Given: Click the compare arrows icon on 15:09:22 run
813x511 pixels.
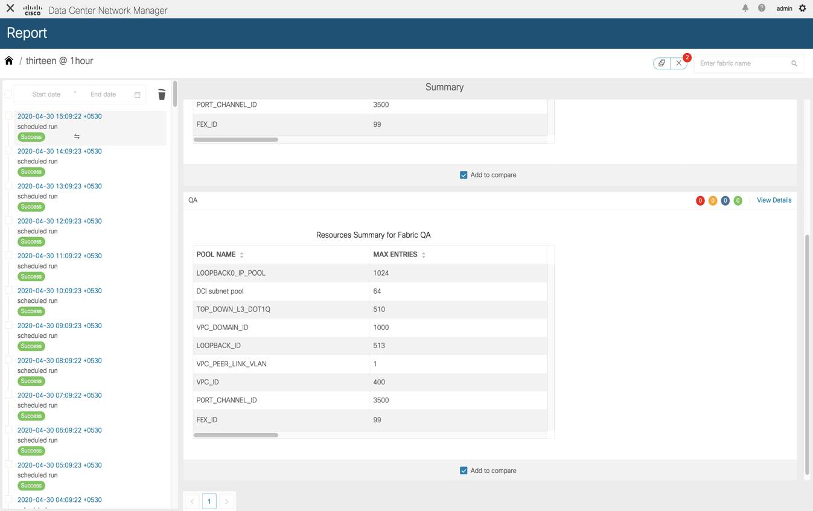Looking at the screenshot, I should coord(77,136).
